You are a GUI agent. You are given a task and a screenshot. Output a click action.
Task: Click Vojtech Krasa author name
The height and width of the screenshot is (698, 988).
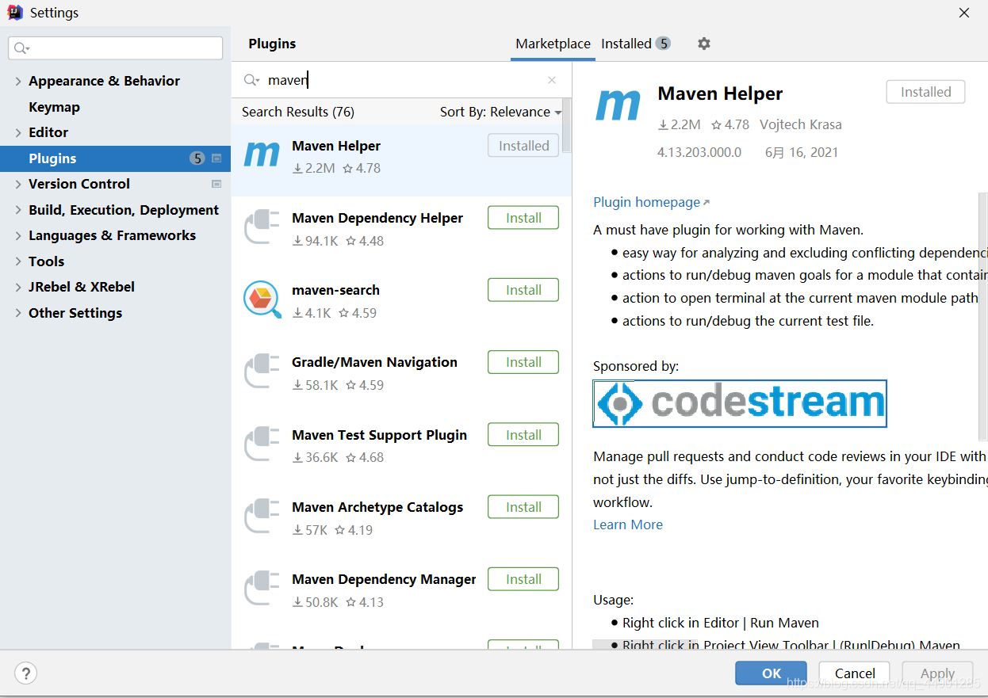tap(801, 124)
